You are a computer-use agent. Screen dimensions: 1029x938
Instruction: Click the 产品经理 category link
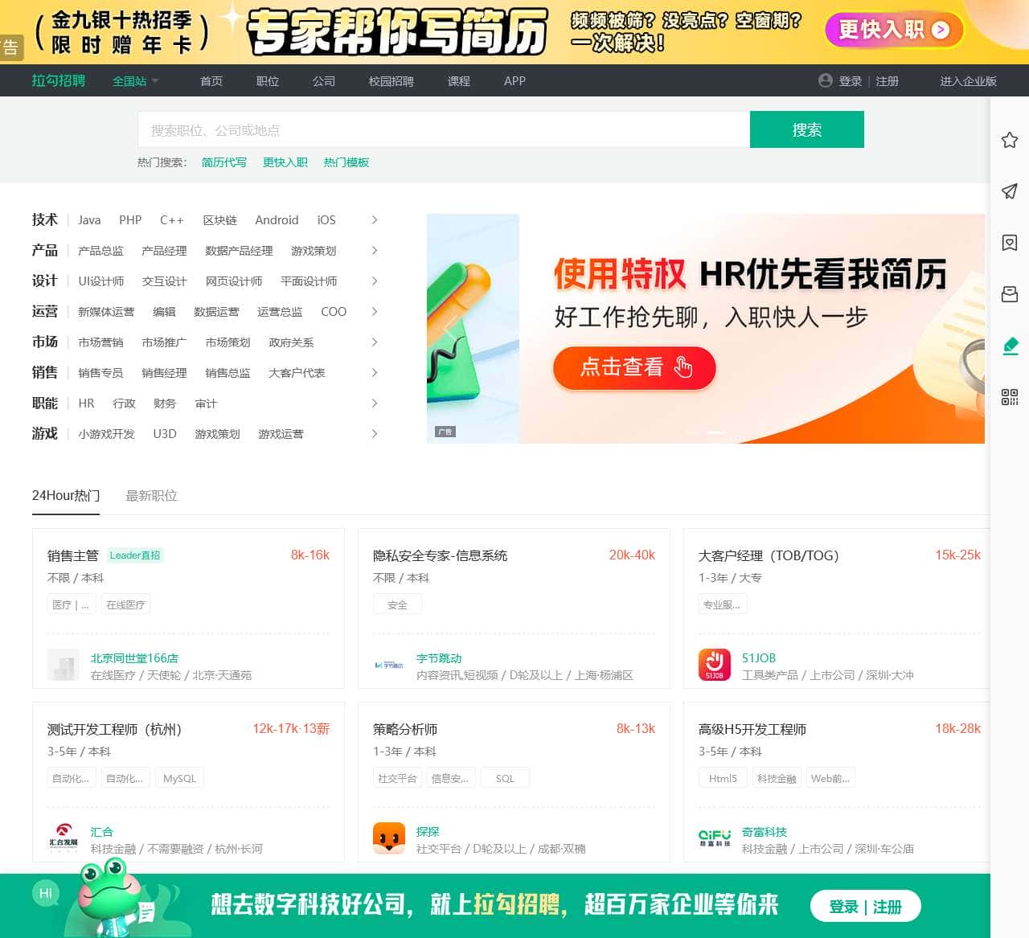[x=164, y=251]
